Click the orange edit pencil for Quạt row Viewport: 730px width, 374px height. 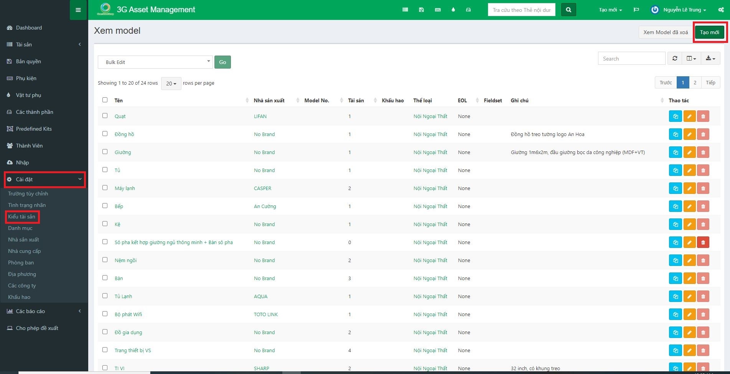689,116
